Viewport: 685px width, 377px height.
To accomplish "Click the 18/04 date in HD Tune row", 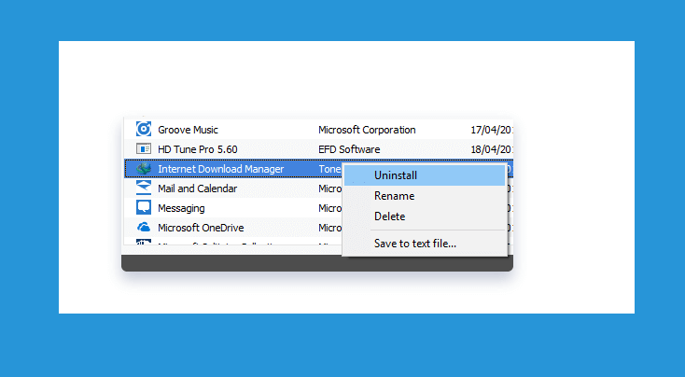I will pyautogui.click(x=492, y=149).
